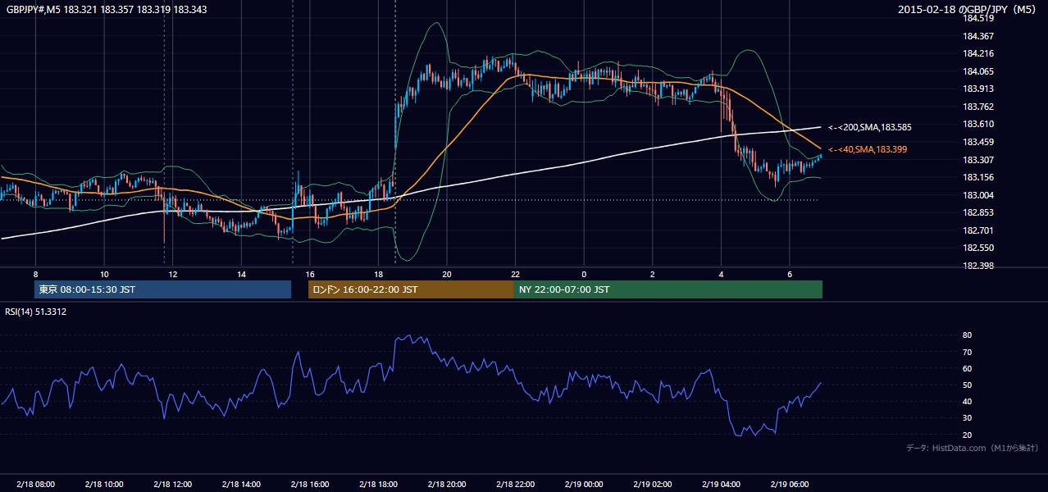Click price scale value 184.367
The image size is (1048, 492).
pyautogui.click(x=978, y=36)
